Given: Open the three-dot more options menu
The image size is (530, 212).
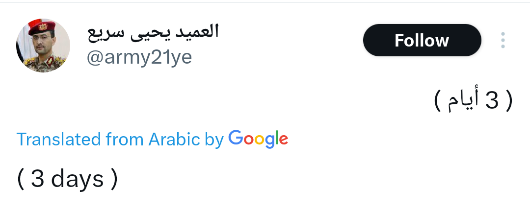Looking at the screenshot, I should point(503,40).
